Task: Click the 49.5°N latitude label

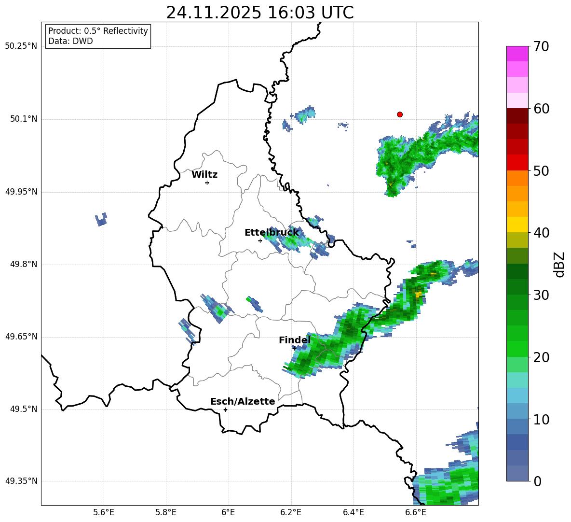Action: [24, 409]
